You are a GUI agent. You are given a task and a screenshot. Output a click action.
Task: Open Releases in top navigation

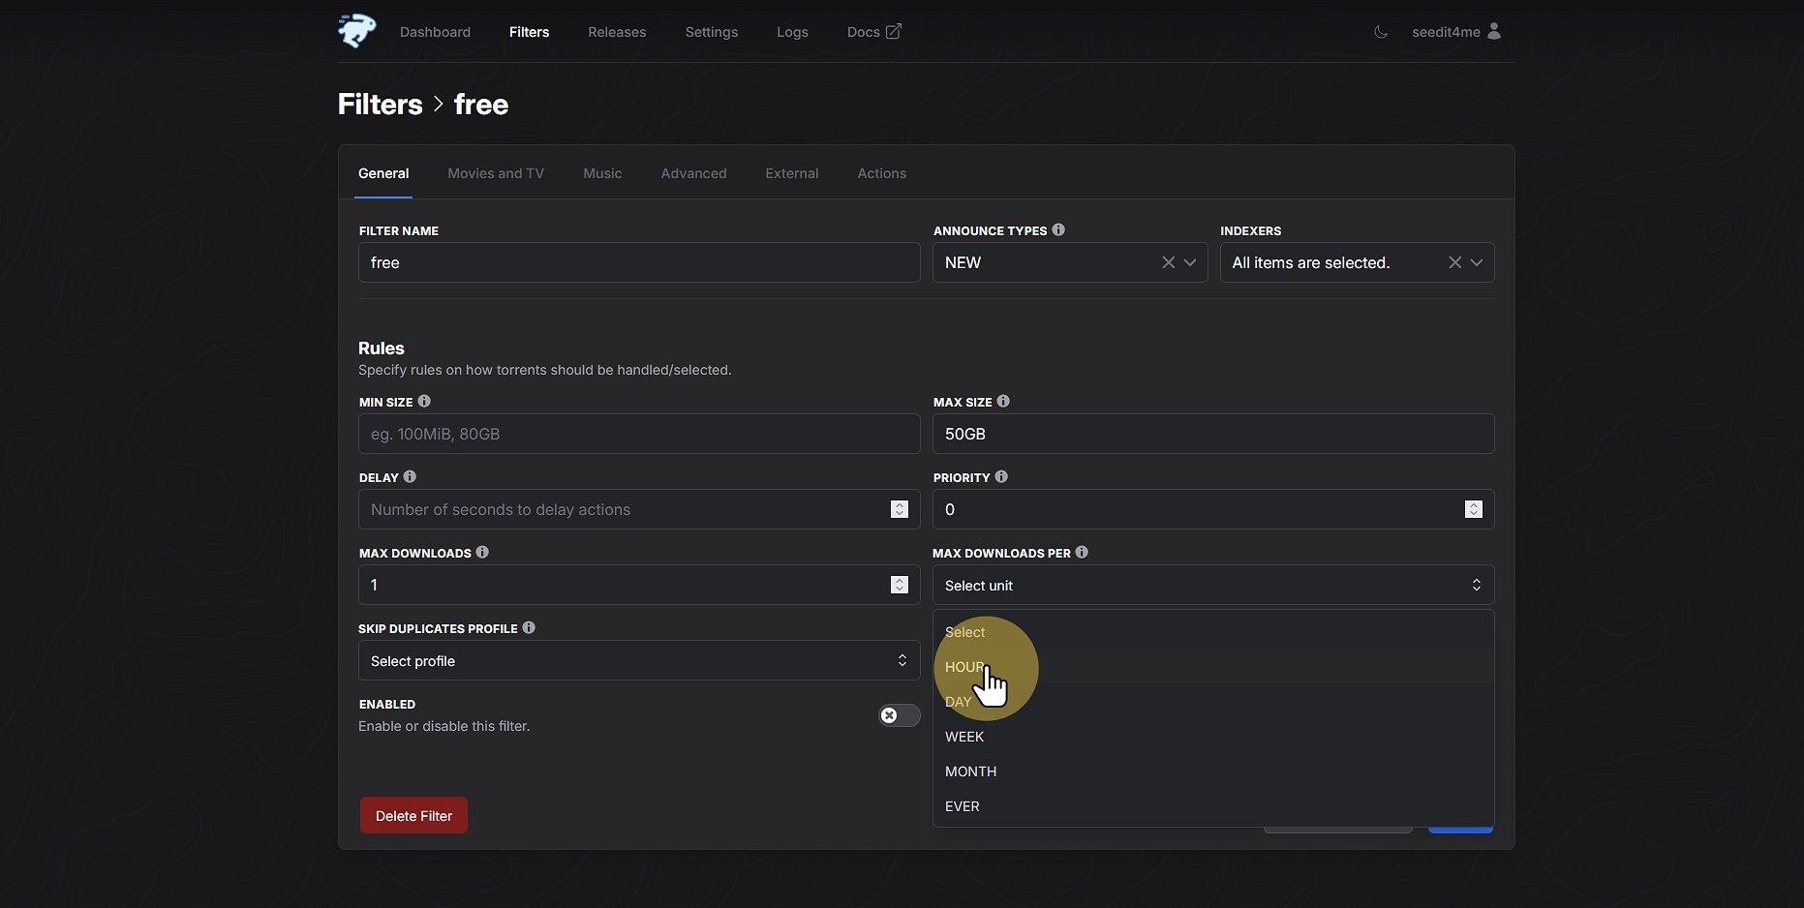(617, 32)
